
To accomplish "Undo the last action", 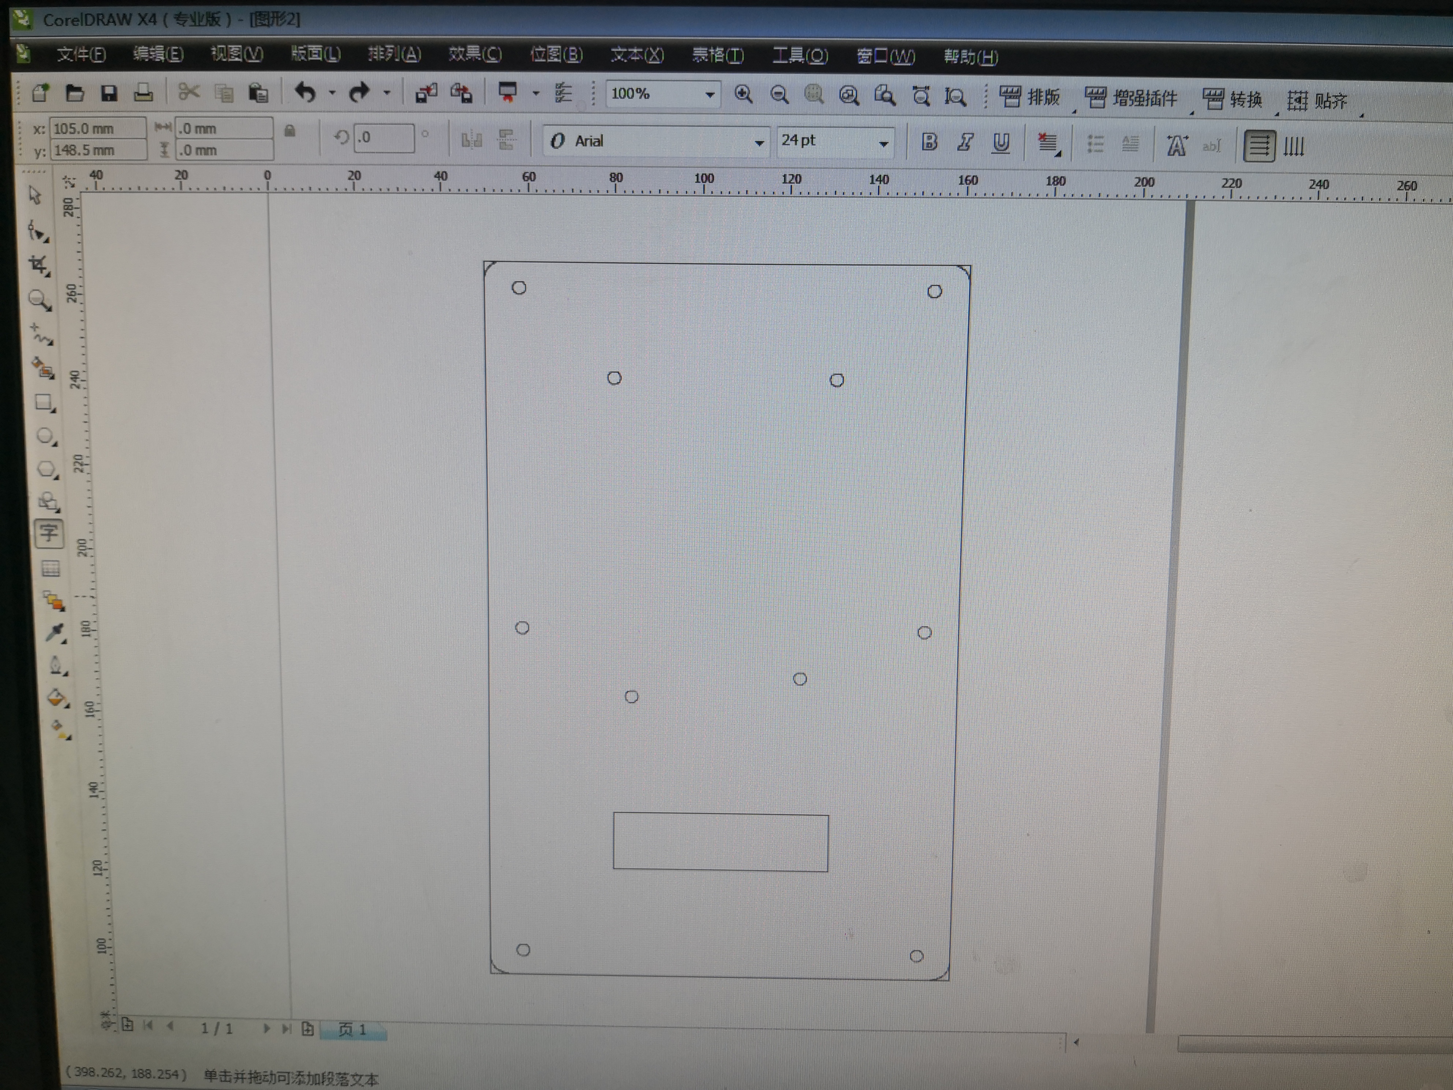I will pos(305,93).
